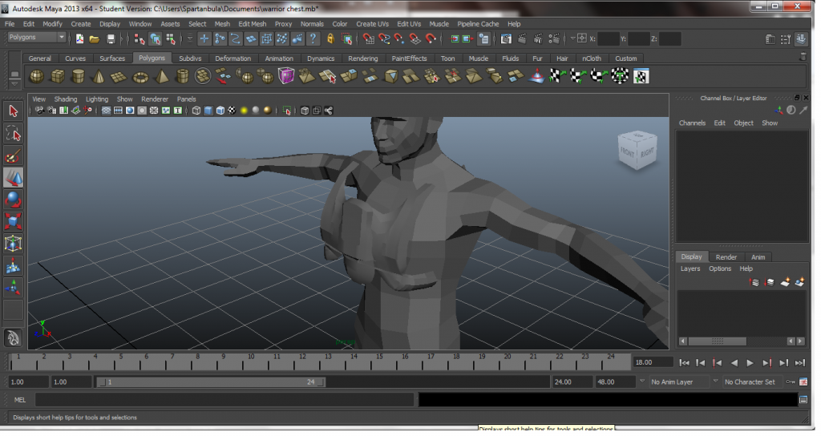The height and width of the screenshot is (436, 821).
Task: Click the front-right view cube
Action: point(637,150)
